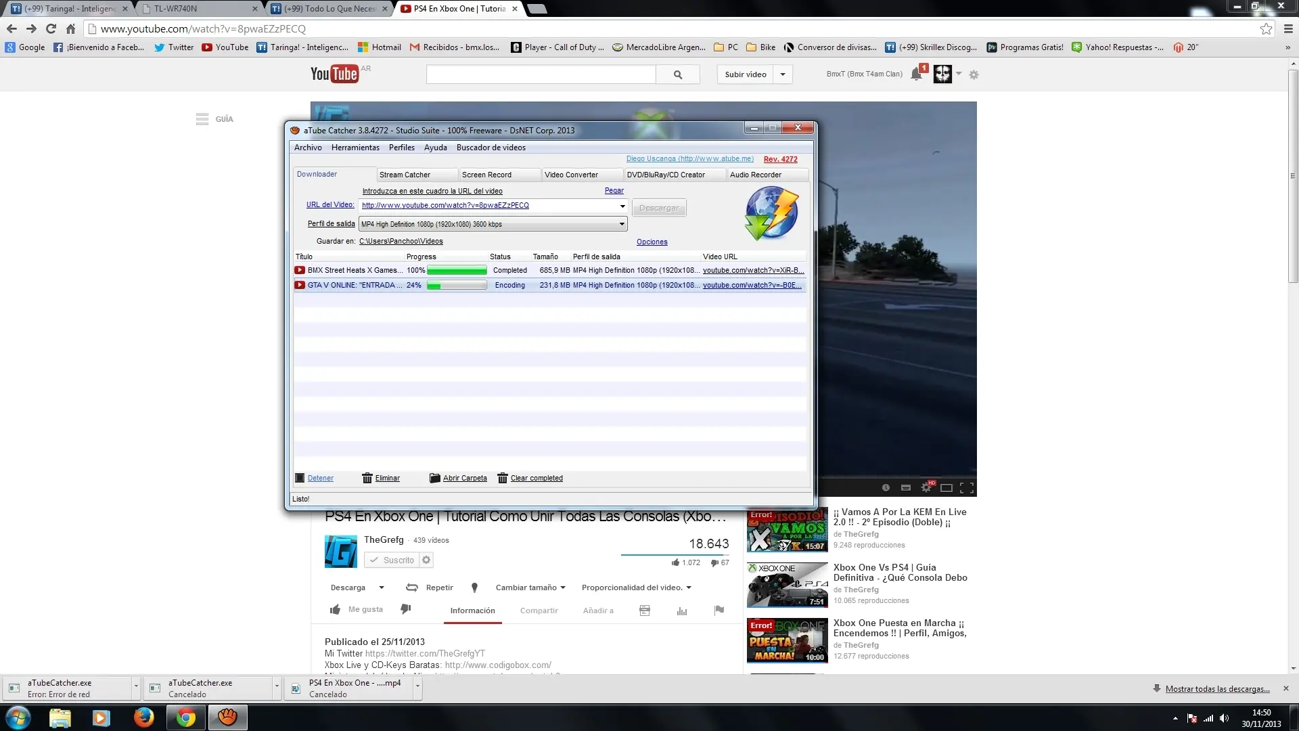Bookmark page with the star icon
This screenshot has width=1299, height=731.
tap(1266, 28)
